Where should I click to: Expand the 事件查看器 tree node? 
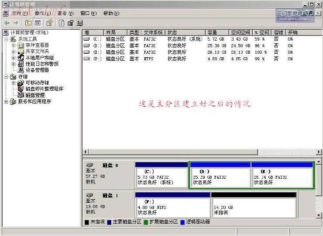(x=14, y=45)
